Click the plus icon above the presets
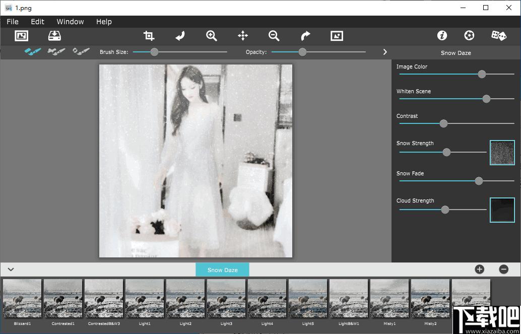 480,269
